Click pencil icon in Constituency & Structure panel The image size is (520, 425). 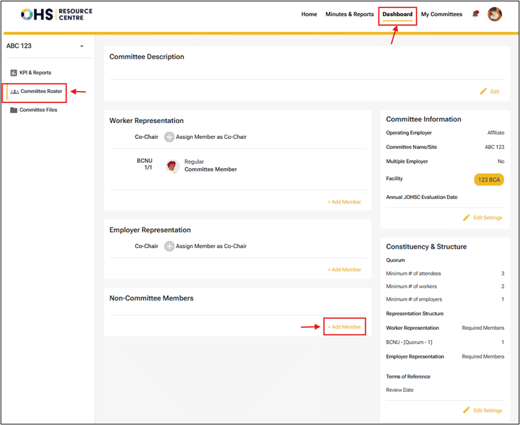tap(466, 410)
